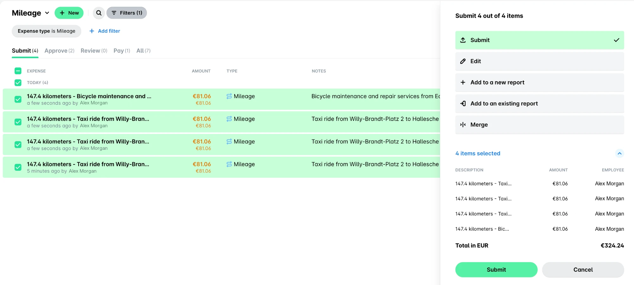Click the plus icon next to Add filter
634x285 pixels.
pos(92,31)
